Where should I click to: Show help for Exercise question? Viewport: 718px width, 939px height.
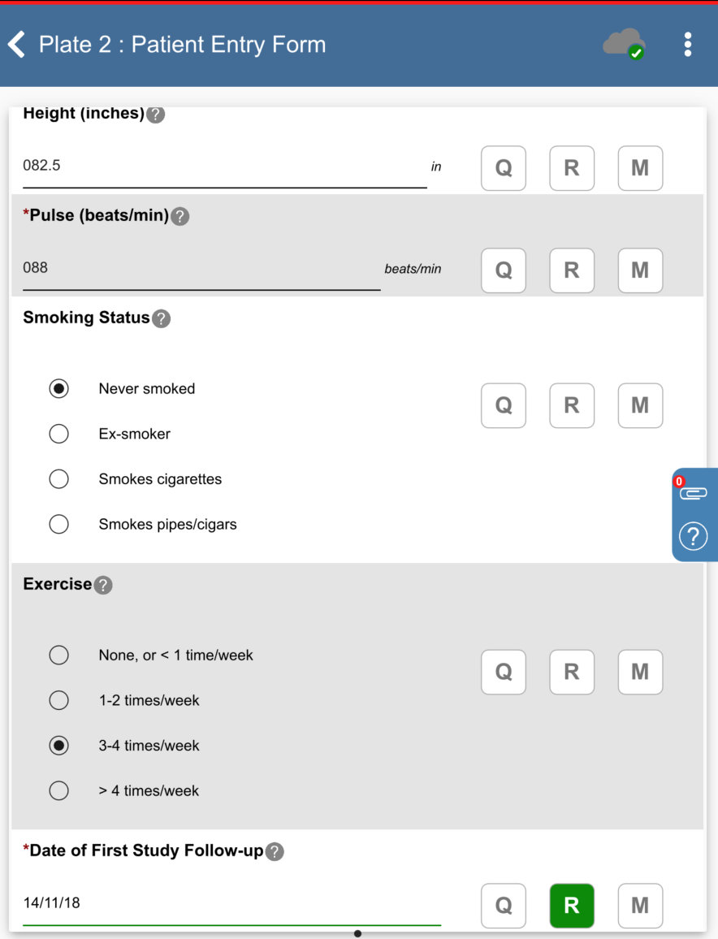pyautogui.click(x=103, y=585)
